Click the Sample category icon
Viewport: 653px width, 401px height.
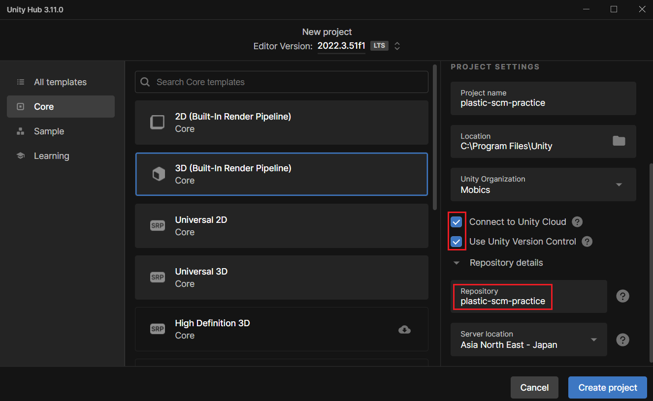20,131
